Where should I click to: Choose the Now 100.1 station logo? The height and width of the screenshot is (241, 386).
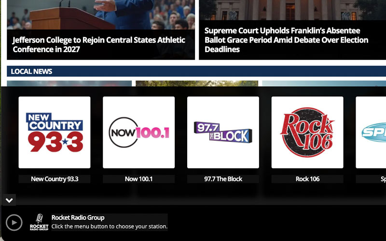(139, 132)
